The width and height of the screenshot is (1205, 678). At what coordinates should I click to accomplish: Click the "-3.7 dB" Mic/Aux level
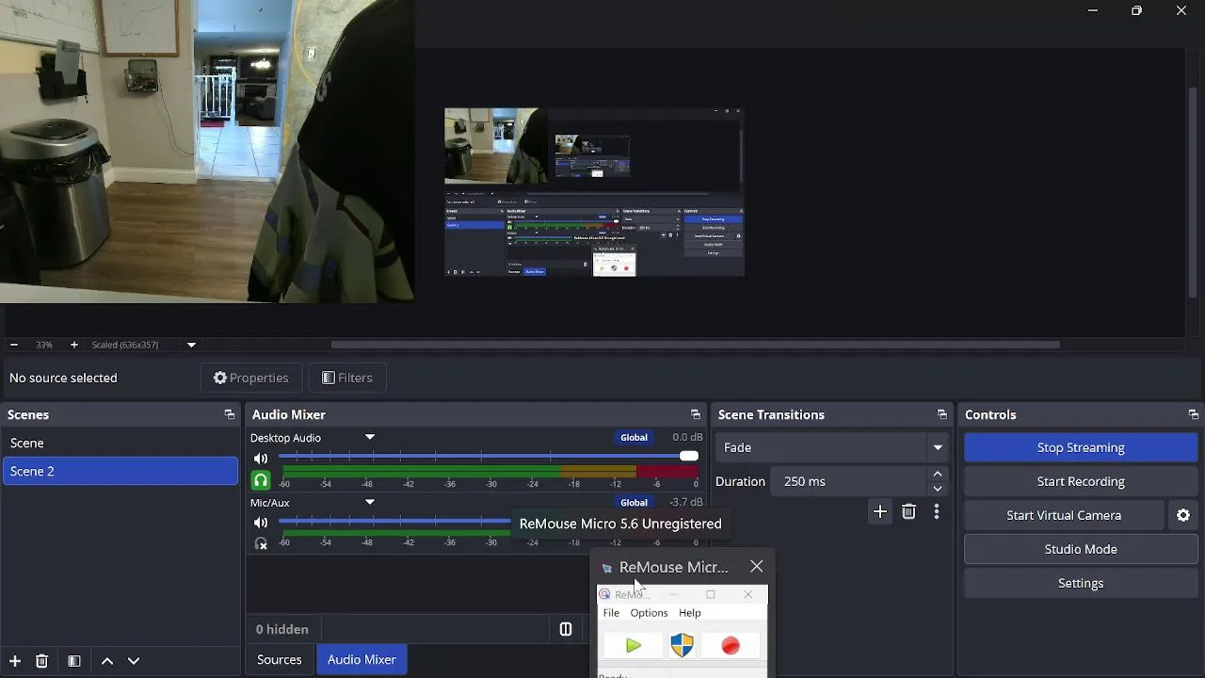685,502
